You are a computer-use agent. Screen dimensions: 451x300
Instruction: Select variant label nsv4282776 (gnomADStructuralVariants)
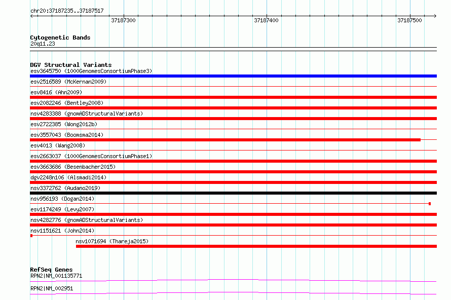point(87,220)
